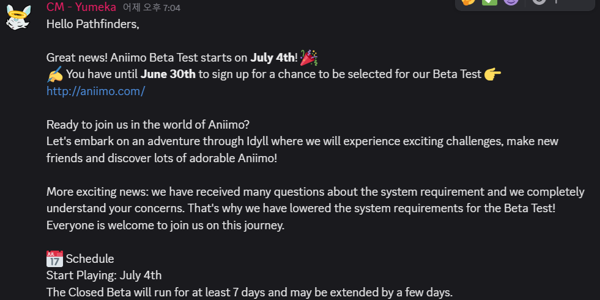This screenshot has height=300, width=600.
Task: Open the http://aniimo.com/ link
Action: pyautogui.click(x=95, y=91)
